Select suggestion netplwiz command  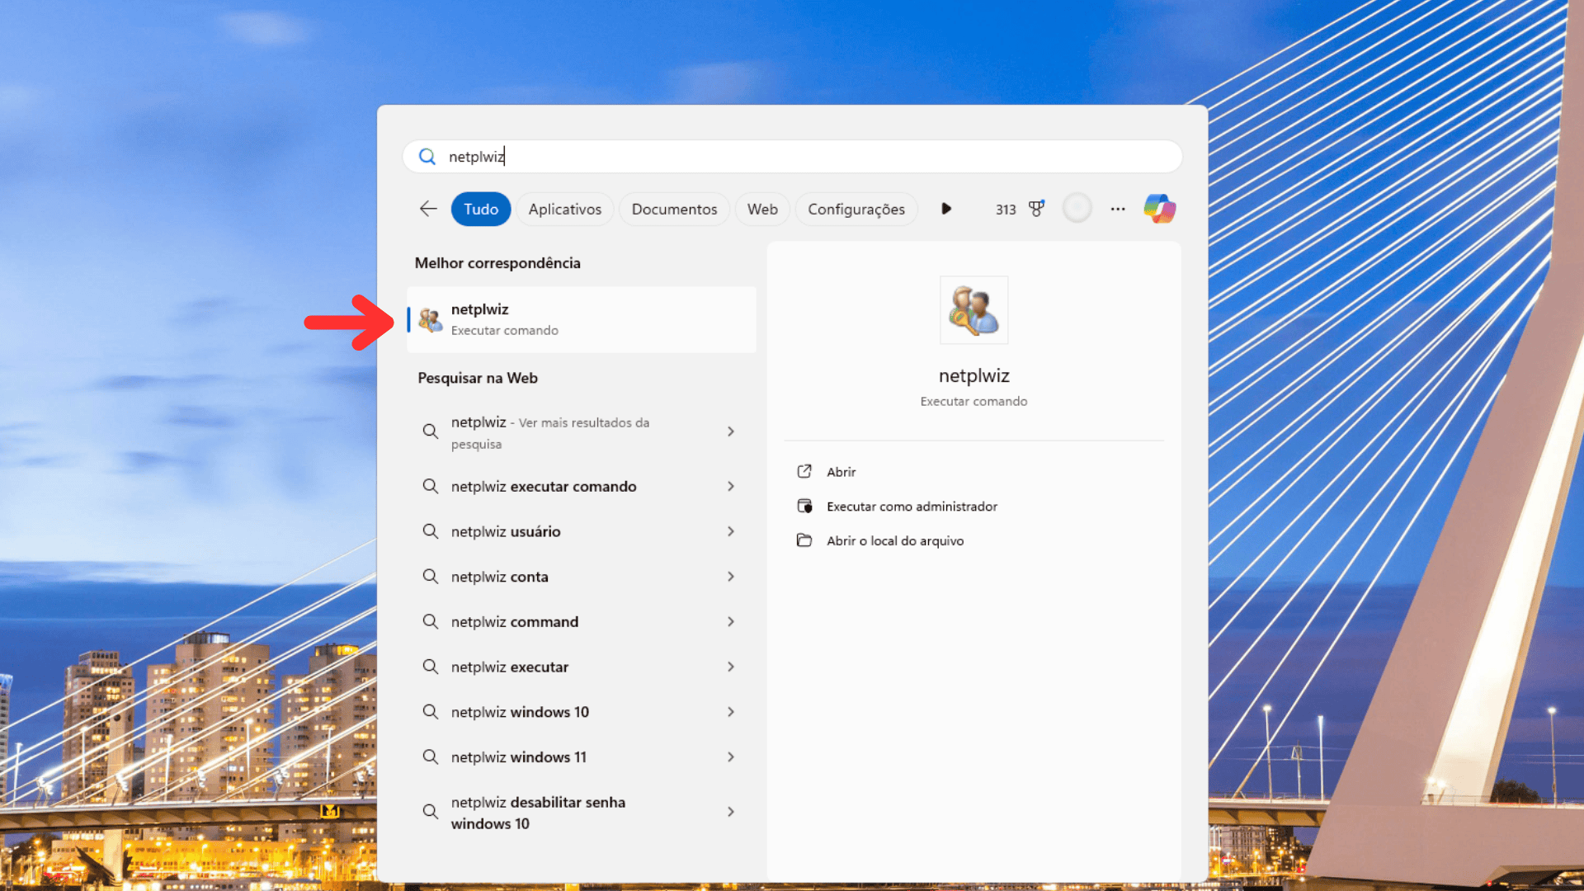coord(582,622)
